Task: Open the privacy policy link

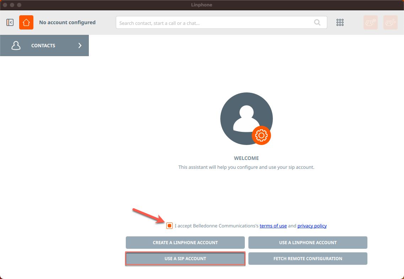Action: (x=312, y=226)
